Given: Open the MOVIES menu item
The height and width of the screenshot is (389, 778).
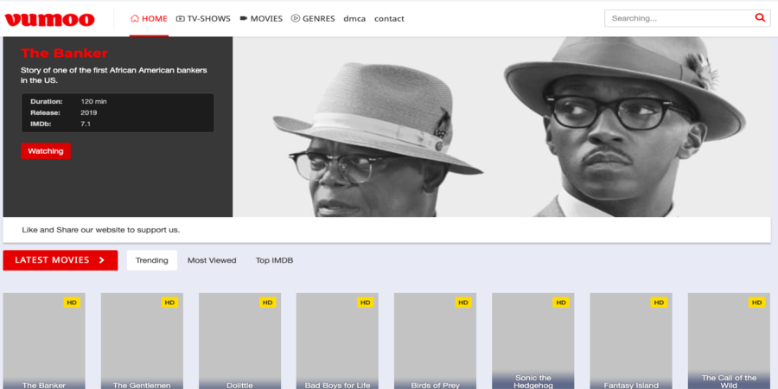Looking at the screenshot, I should click(x=261, y=18).
